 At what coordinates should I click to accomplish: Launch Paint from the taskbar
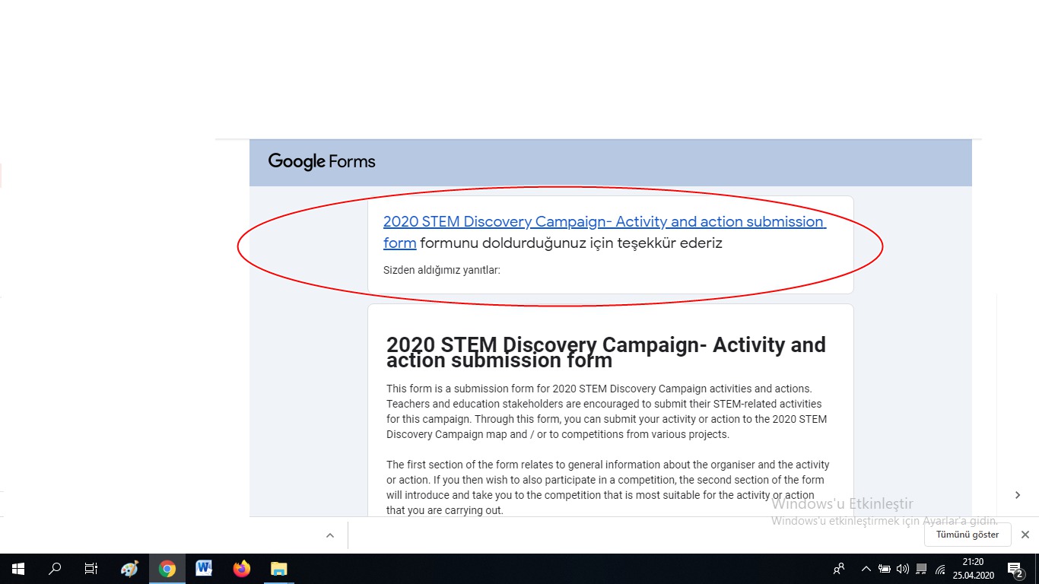coord(130,569)
